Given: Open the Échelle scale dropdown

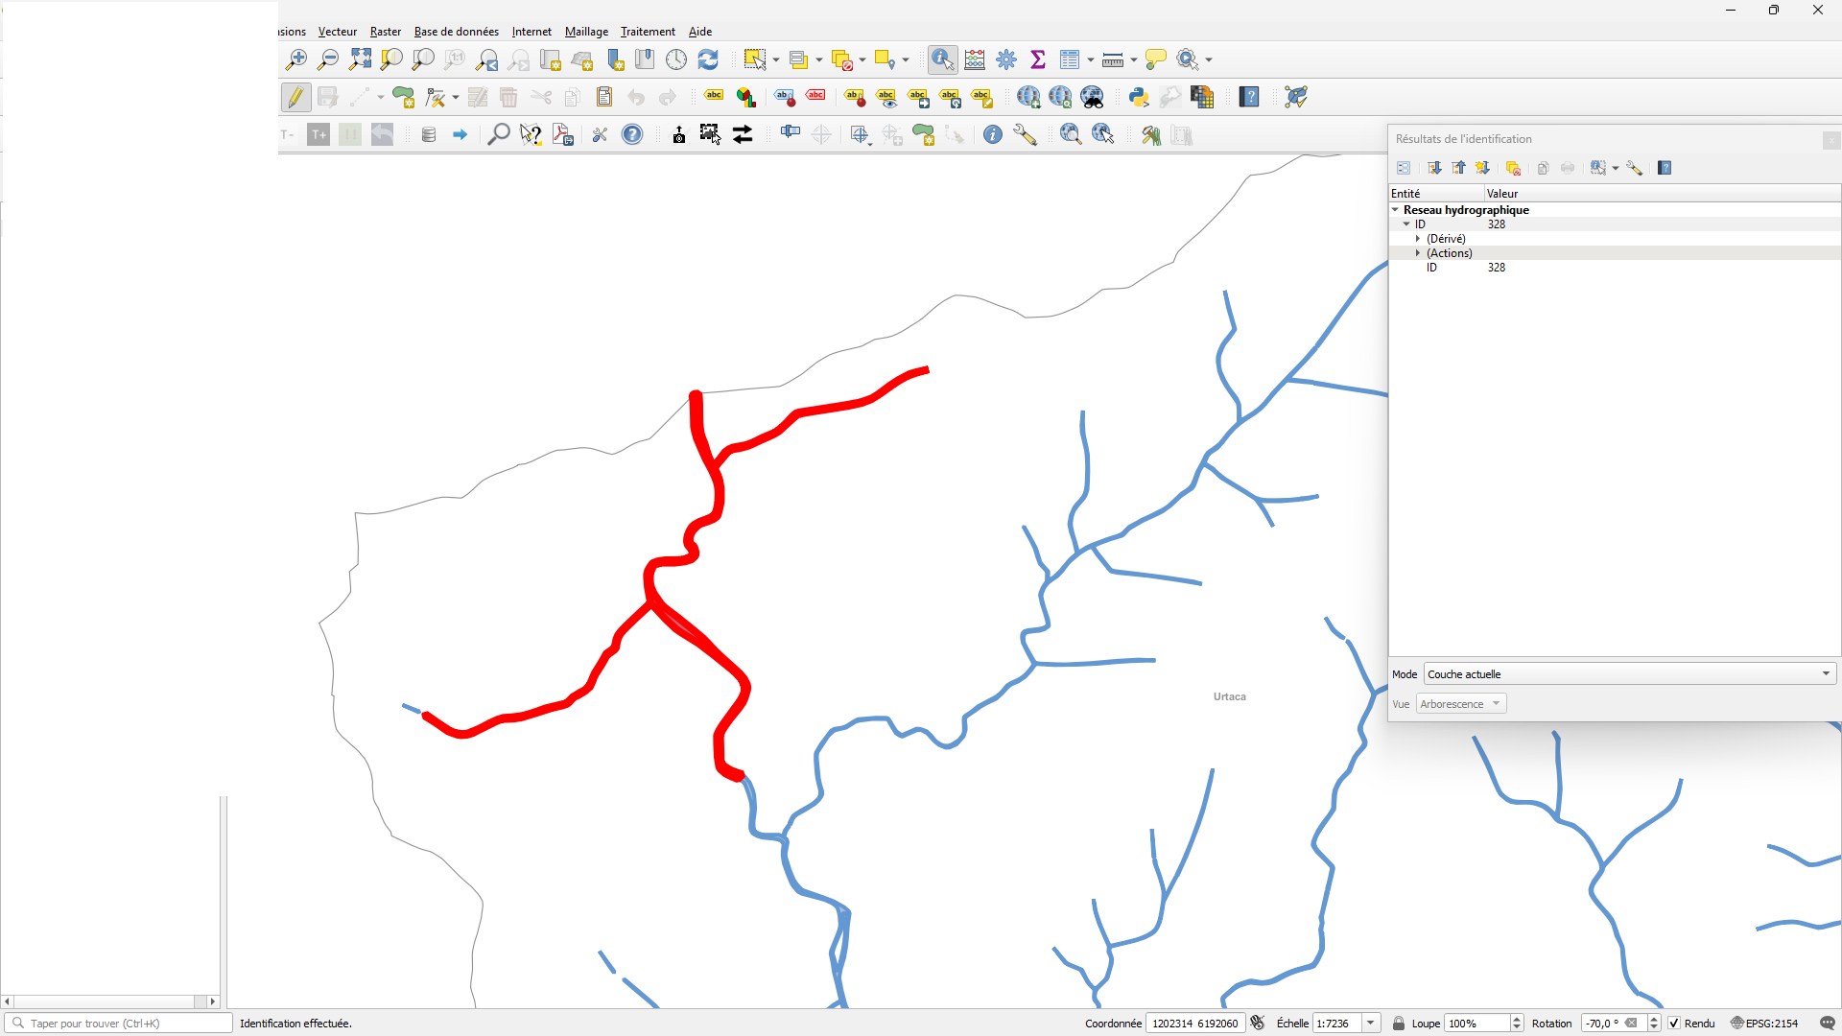Looking at the screenshot, I should pos(1371,1024).
